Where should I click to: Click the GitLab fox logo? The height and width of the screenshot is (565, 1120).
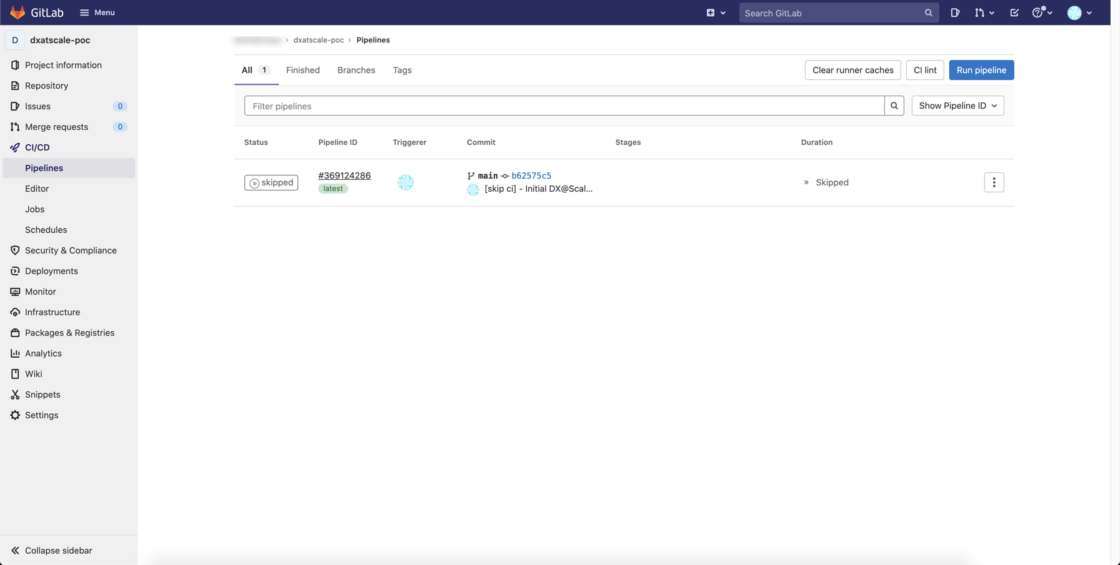[17, 12]
